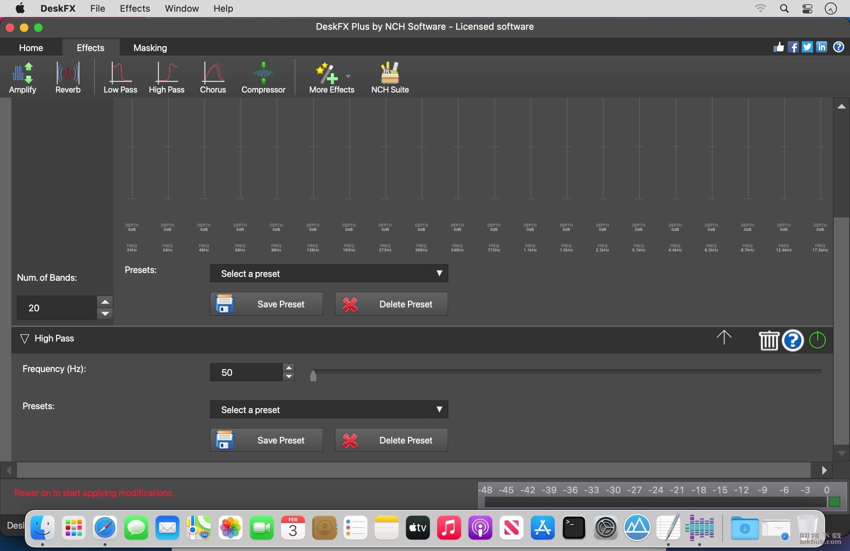Delete High Pass preset
This screenshot has width=850, height=551.
coord(391,440)
